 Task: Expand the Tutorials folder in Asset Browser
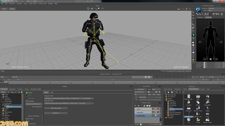[165, 118]
